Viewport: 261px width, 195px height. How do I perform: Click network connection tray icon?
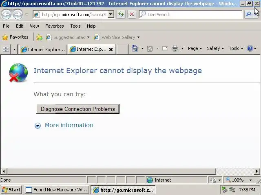[x=232, y=190]
